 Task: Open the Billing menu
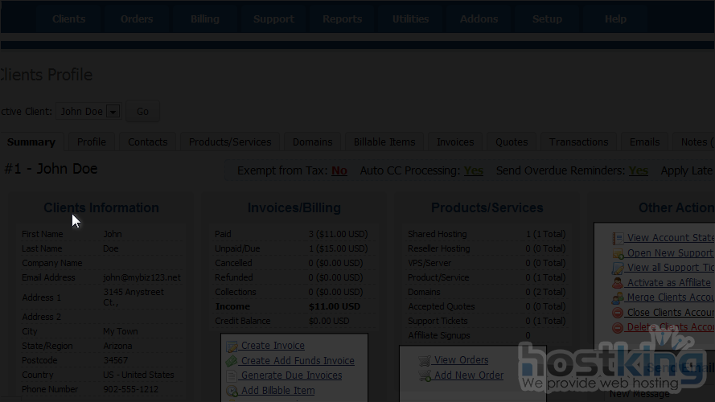point(204,19)
